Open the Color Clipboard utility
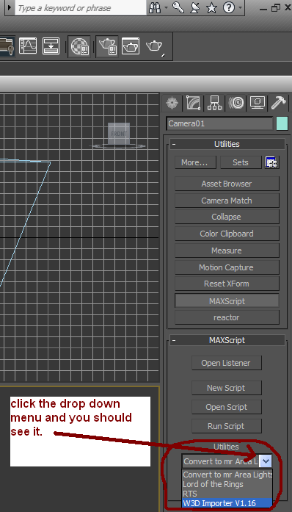The width and height of the screenshot is (292, 512). [x=227, y=234]
